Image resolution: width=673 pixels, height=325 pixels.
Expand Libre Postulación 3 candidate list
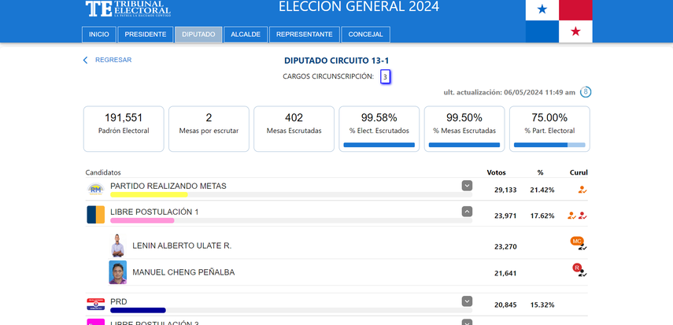click(467, 323)
